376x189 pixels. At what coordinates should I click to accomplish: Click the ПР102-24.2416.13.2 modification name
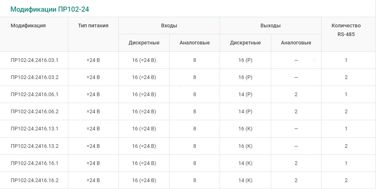point(35,146)
